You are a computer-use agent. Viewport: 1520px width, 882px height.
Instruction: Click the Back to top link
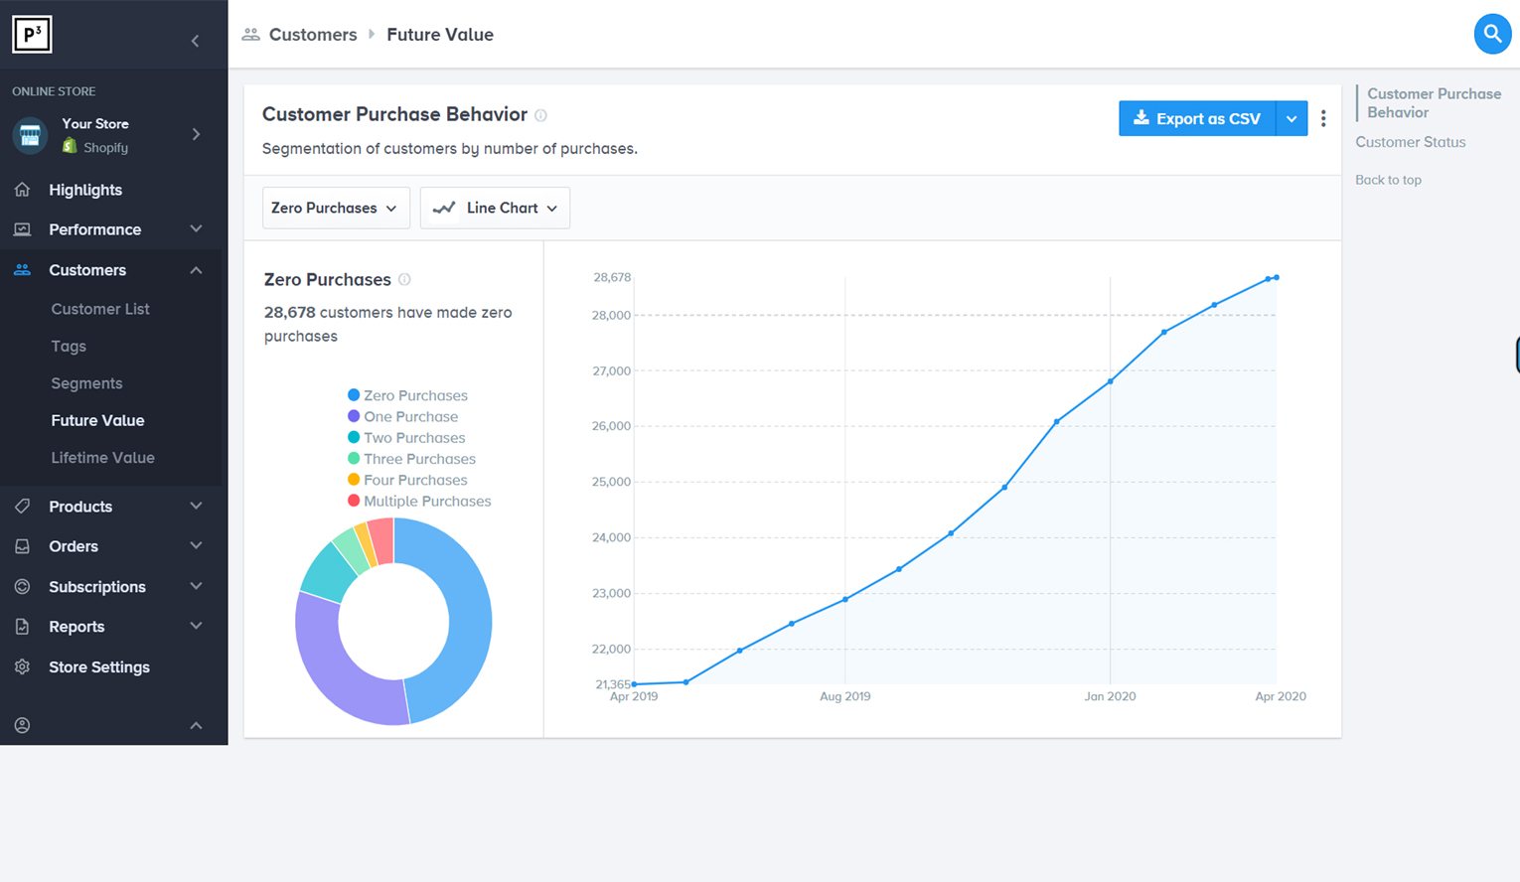[1388, 180]
